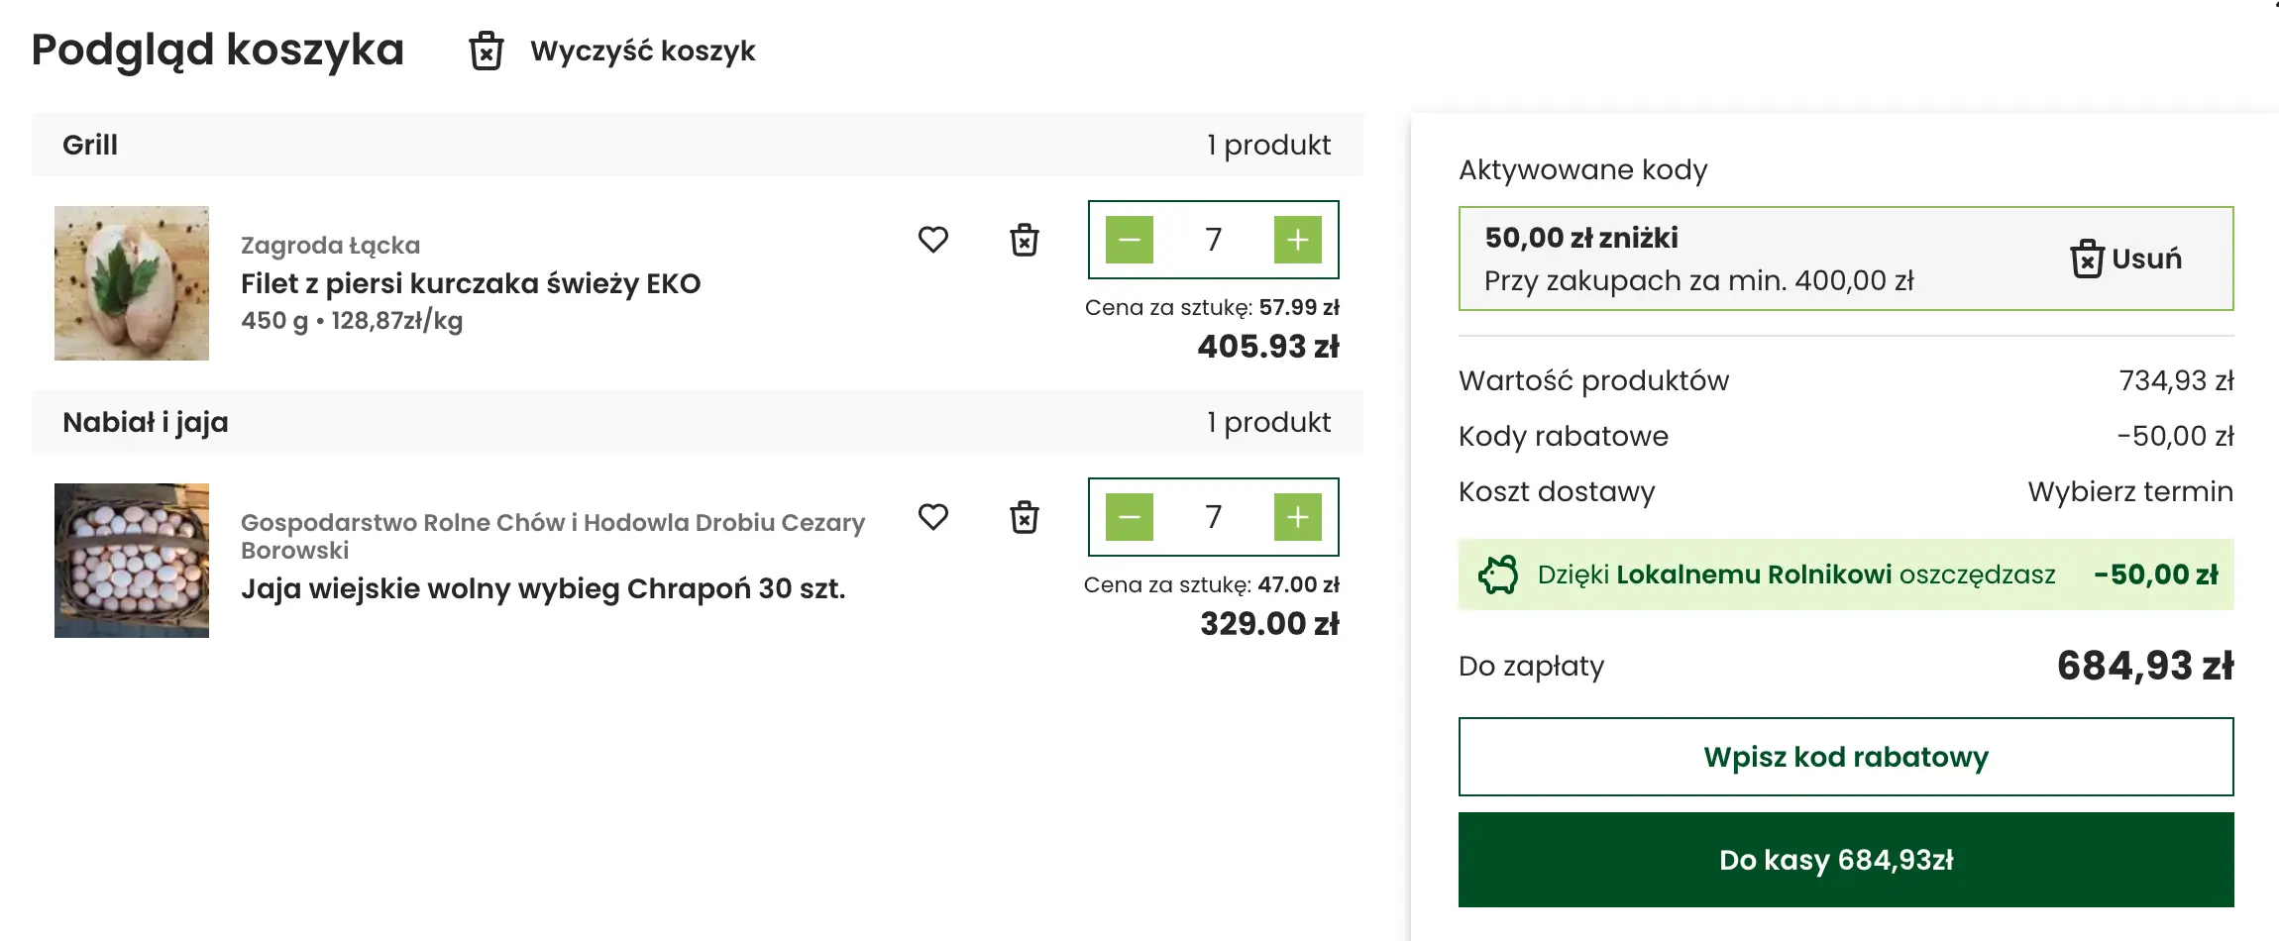Image resolution: width=2279 pixels, height=941 pixels.
Task: Reduce eggs quantity with minus button
Action: coord(1130,517)
